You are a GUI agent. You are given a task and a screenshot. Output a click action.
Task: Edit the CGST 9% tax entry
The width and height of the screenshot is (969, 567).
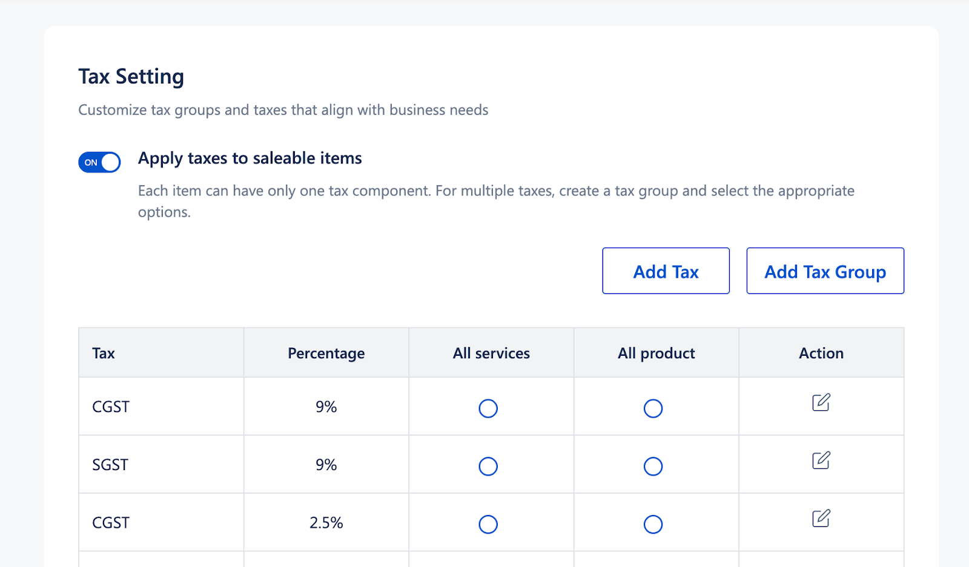click(821, 402)
